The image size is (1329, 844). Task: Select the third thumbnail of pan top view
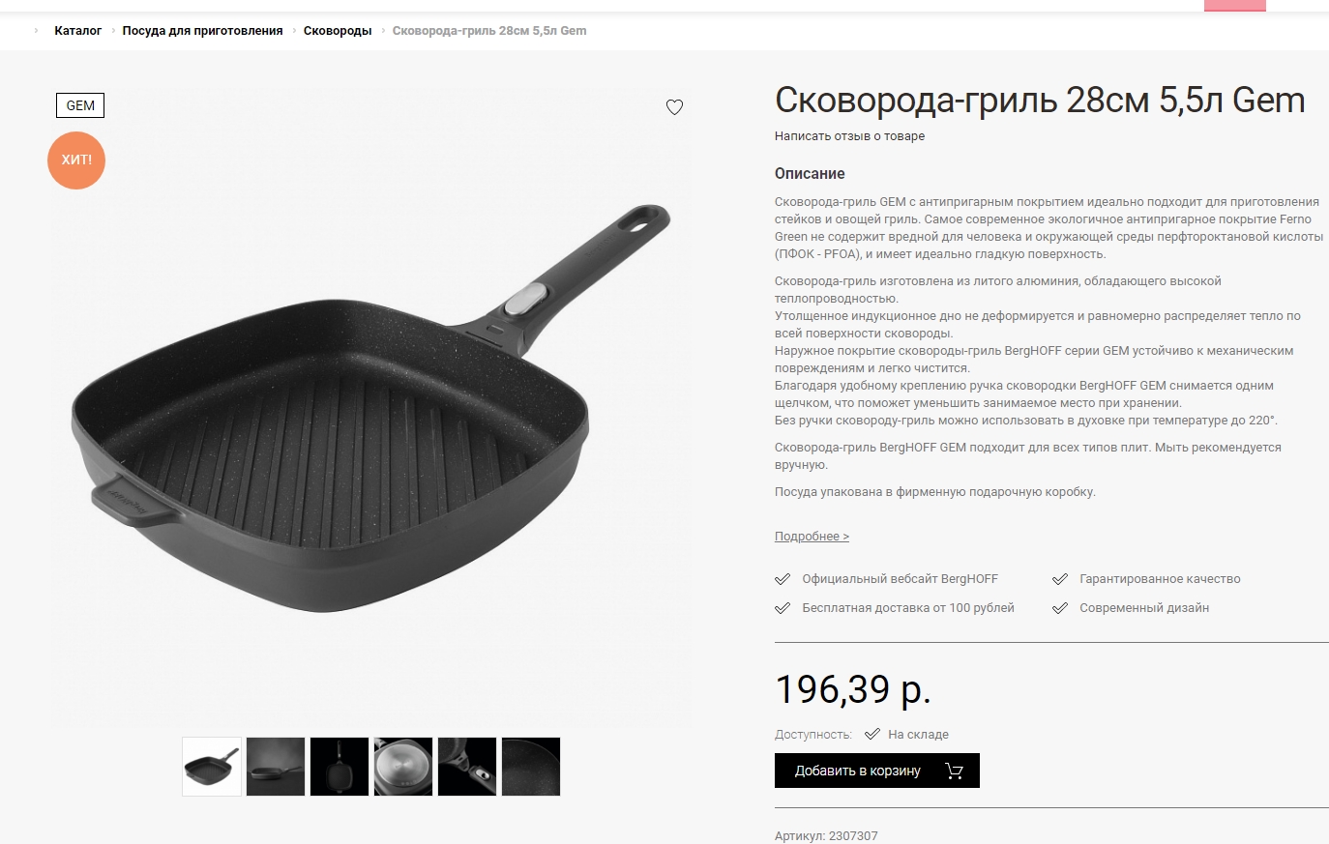pos(340,767)
